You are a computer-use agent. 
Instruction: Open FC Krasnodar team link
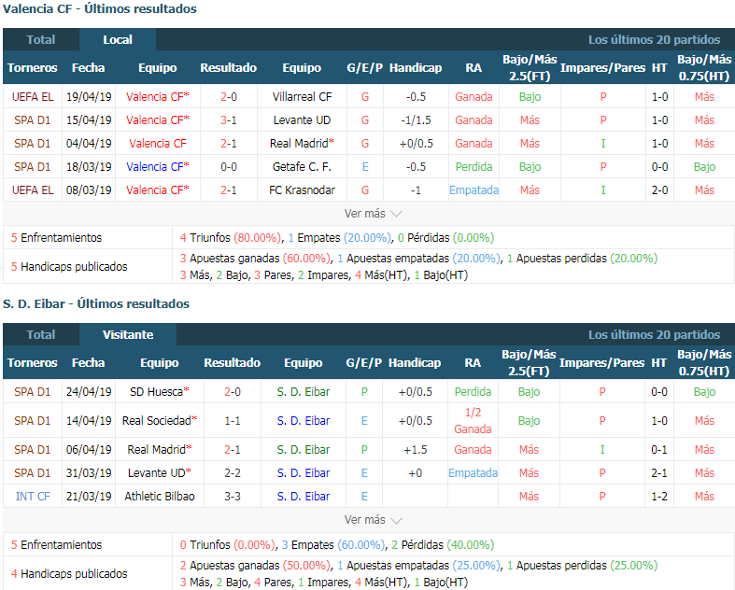pyautogui.click(x=302, y=190)
